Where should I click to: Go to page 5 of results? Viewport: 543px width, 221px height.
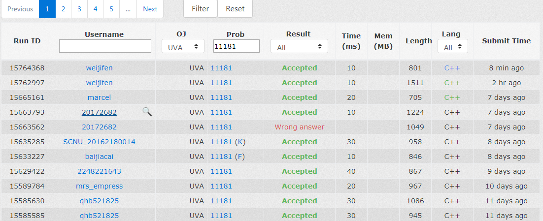(111, 9)
